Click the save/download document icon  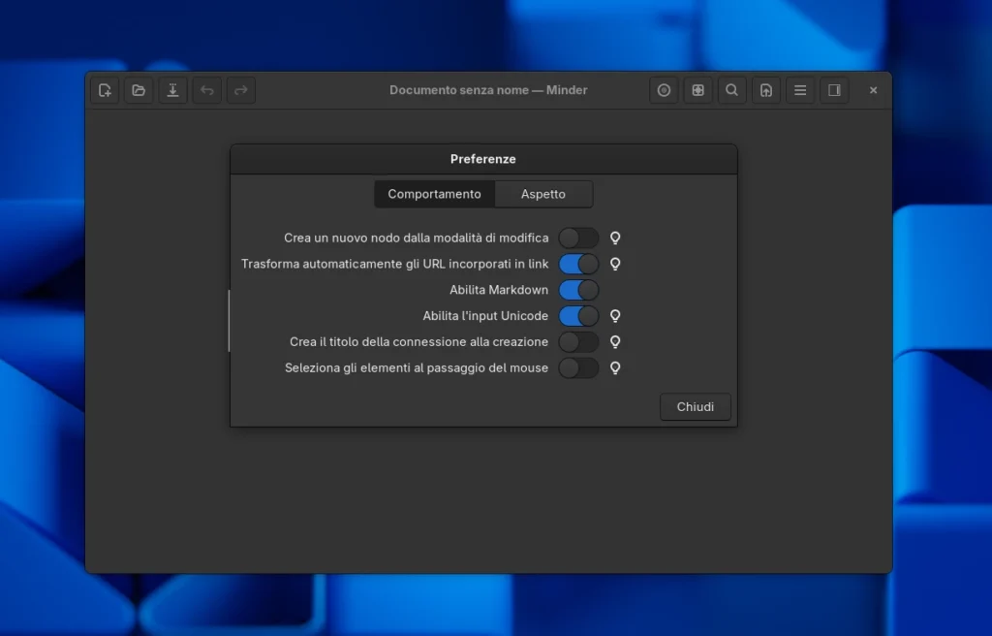[172, 90]
